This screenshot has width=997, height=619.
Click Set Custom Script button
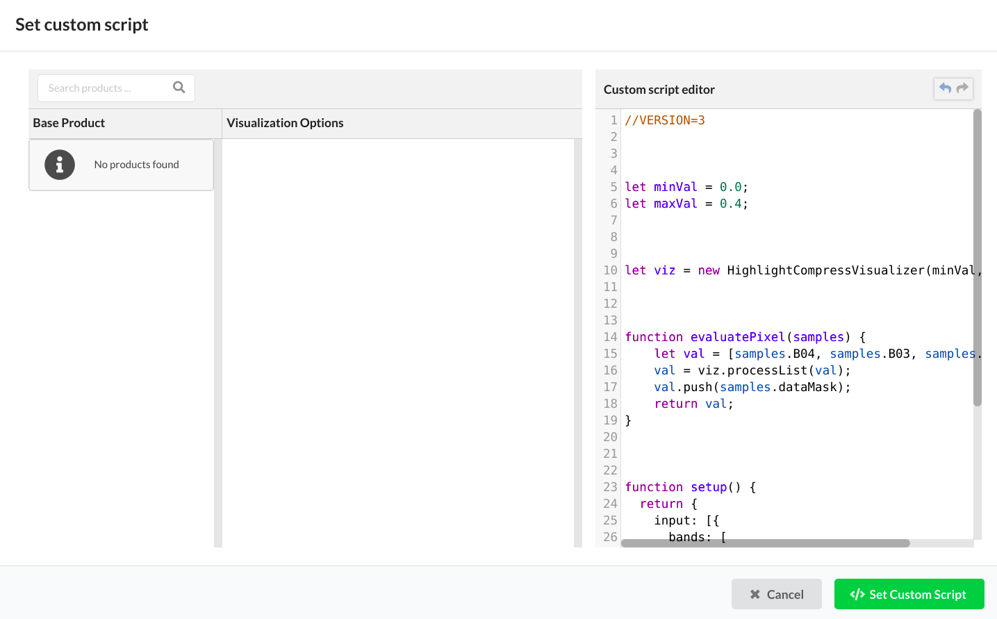909,594
